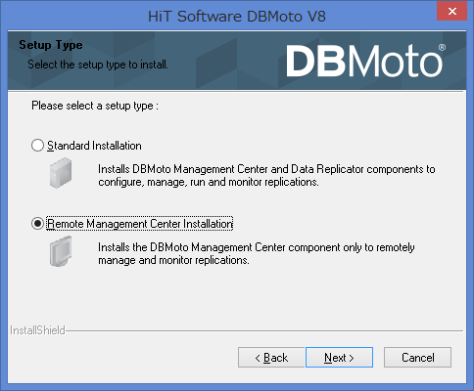This screenshot has height=391, width=474.
Task: Click the server tower icon under Standard Installation
Action: pos(61,173)
